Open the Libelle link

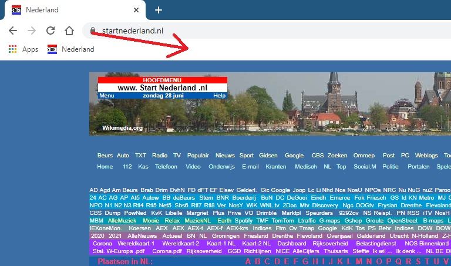tap(173, 213)
